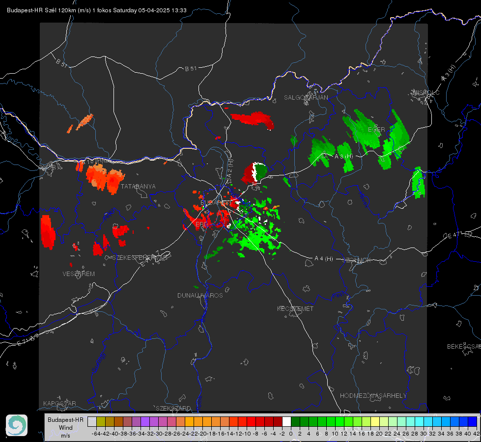Image resolution: width=481 pixels, height=442 pixels.
Task: Click the 0 value on the wind scale
Action: [x=291, y=434]
